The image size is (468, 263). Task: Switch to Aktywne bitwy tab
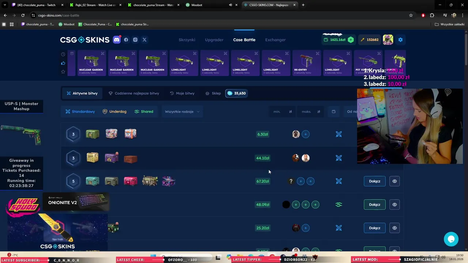click(x=82, y=93)
